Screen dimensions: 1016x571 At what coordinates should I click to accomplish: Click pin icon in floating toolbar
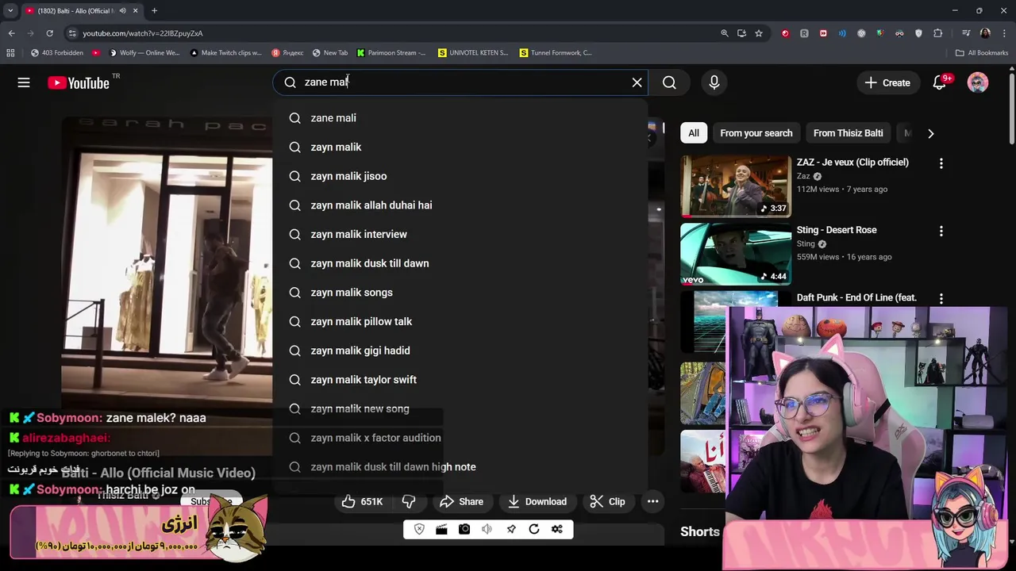tap(511, 529)
